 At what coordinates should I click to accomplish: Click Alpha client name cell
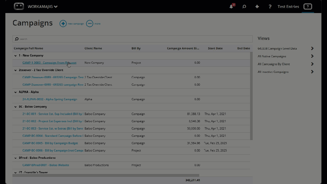[88, 99]
